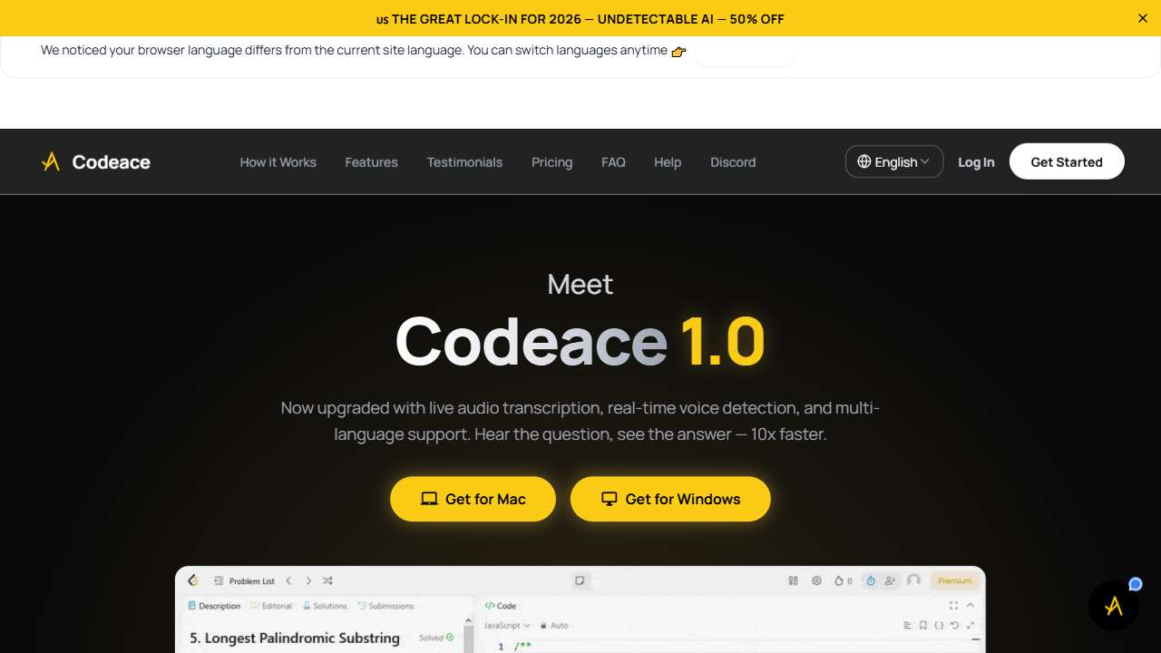Click the Get for Windows button
This screenshot has width=1161, height=653.
pos(670,499)
